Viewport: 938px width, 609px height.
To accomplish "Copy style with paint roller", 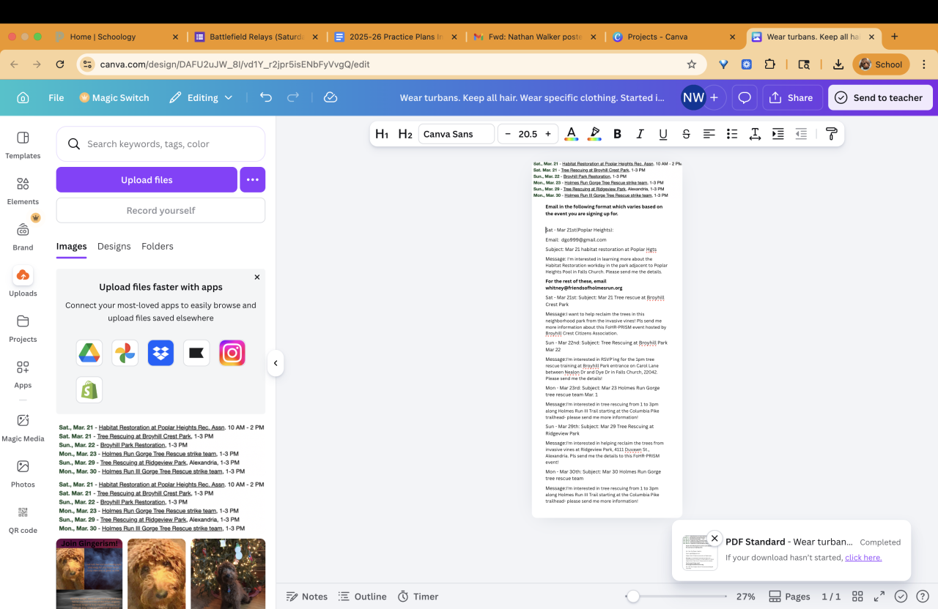I will click(831, 134).
